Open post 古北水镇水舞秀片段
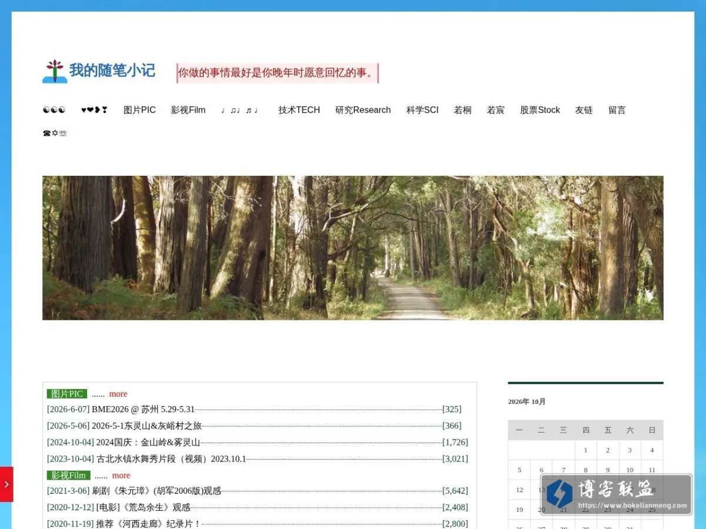 point(171,458)
